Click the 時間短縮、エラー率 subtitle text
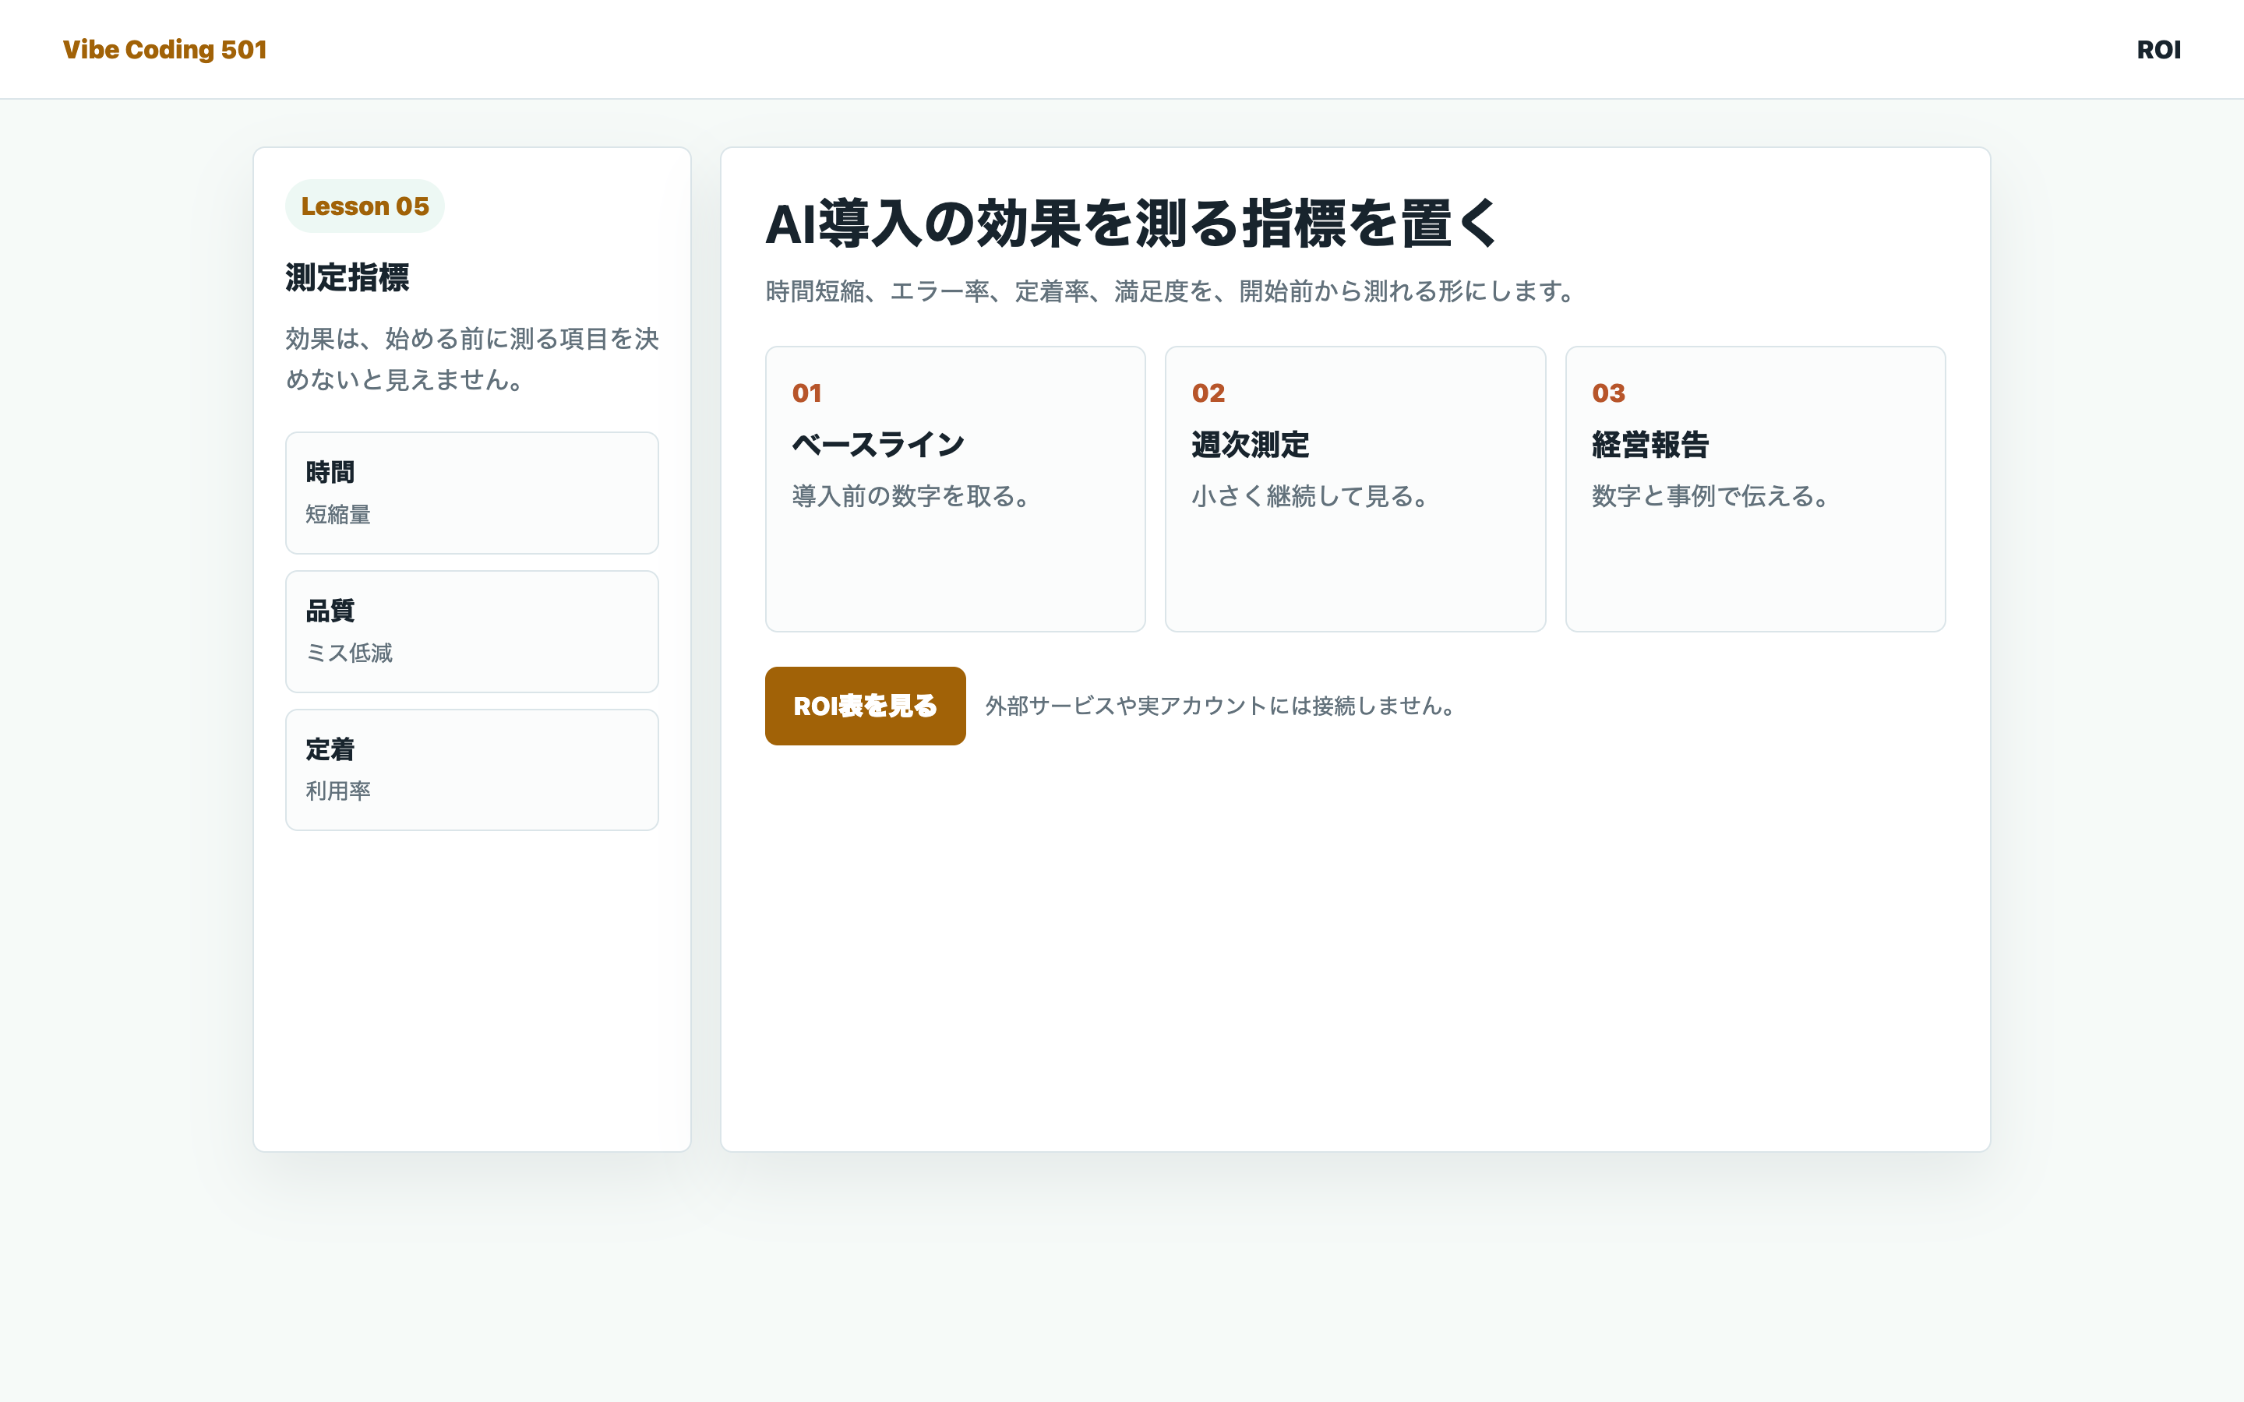 [1170, 291]
